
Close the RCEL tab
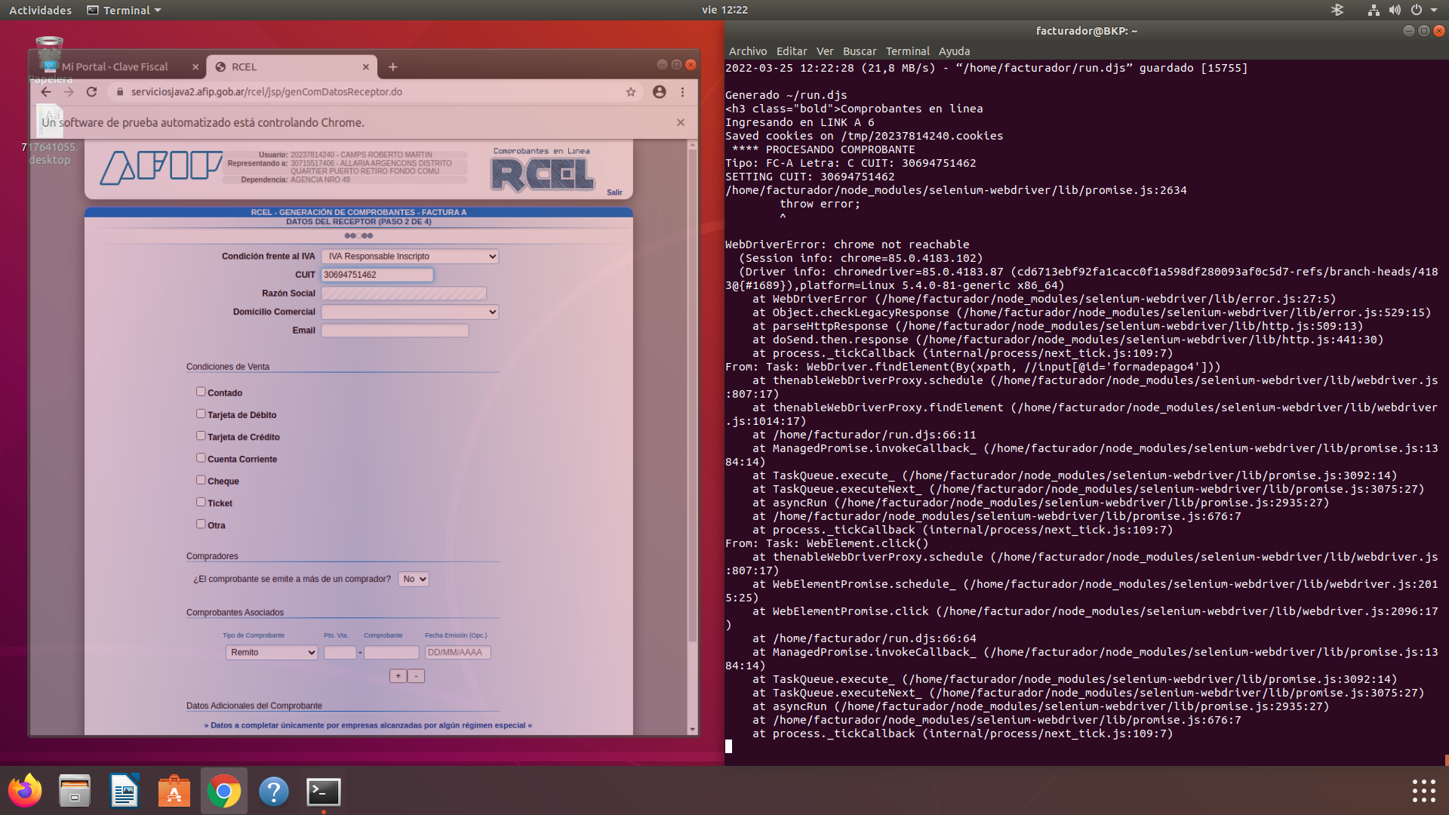point(366,67)
